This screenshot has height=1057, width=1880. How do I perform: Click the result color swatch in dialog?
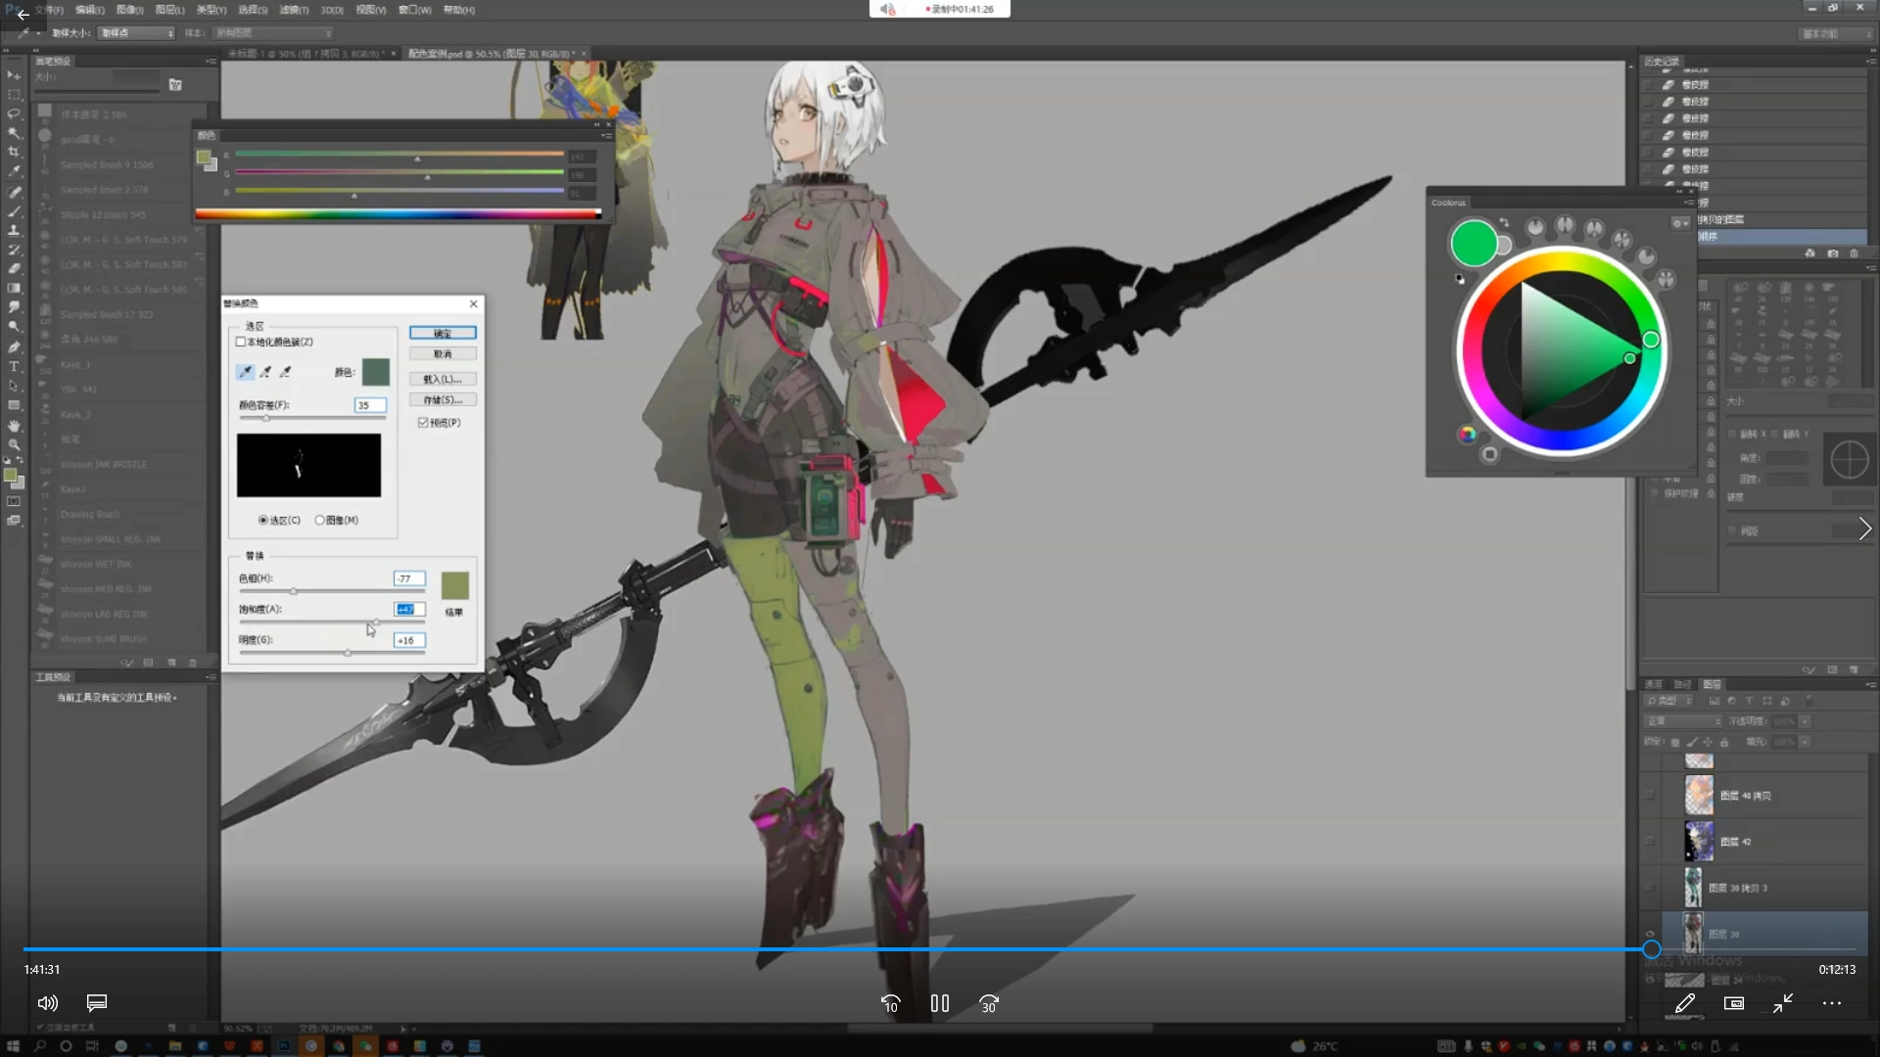(x=454, y=585)
